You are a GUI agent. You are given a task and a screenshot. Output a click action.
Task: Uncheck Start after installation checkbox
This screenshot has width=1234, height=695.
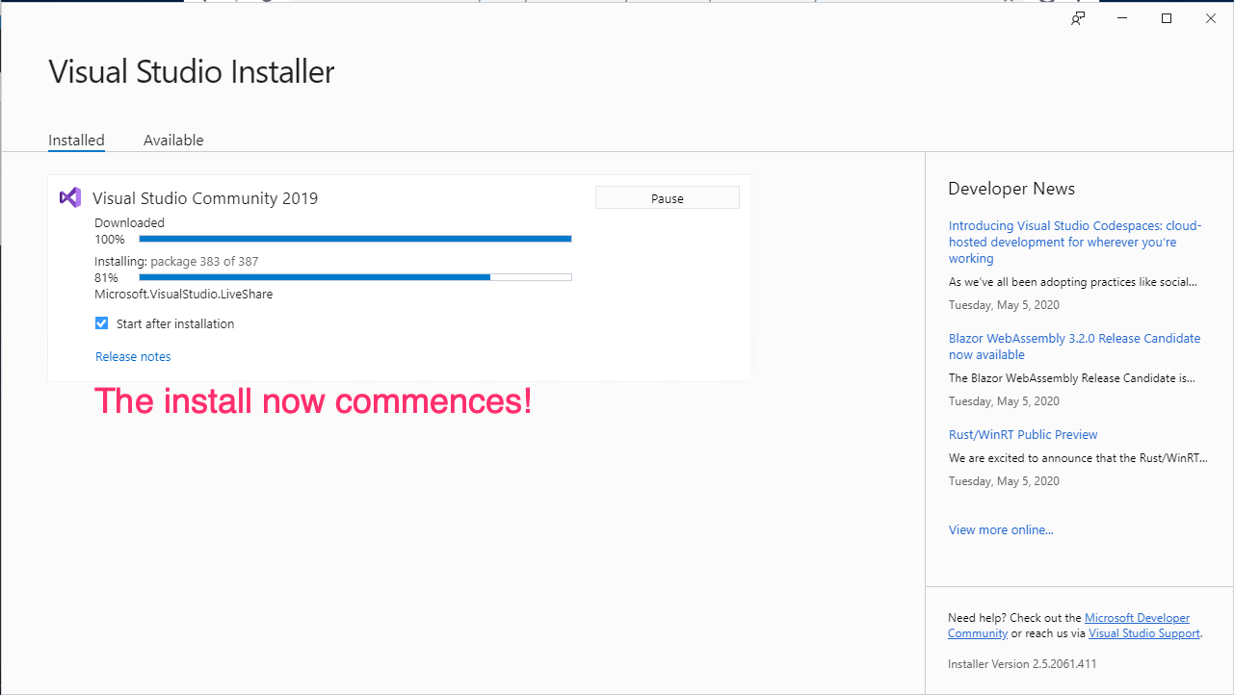tap(102, 323)
